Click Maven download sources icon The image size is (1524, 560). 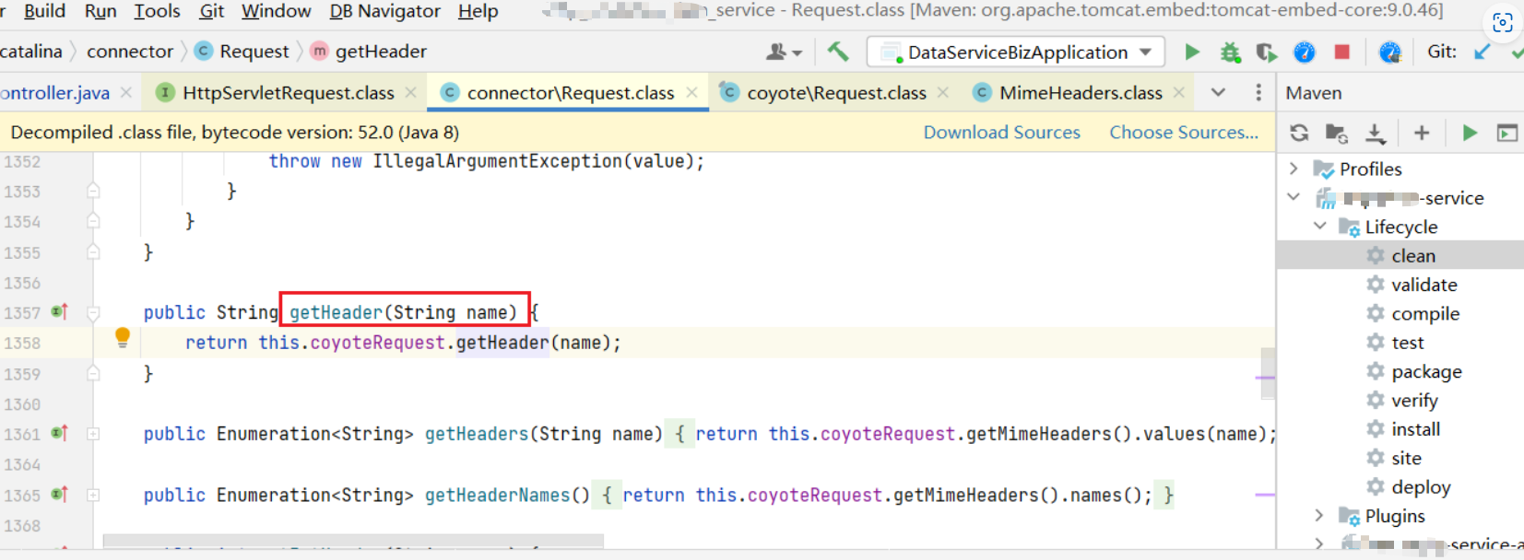[x=1376, y=134]
